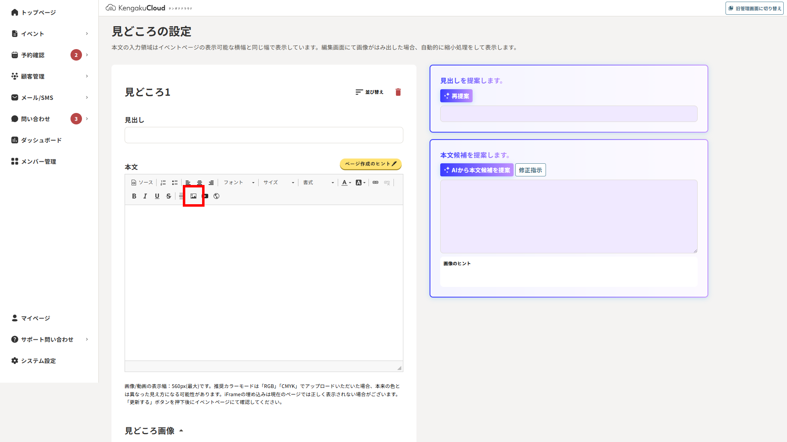The image size is (787, 442).
Task: Click the AIから本文候補を提案 button
Action: tap(476, 170)
